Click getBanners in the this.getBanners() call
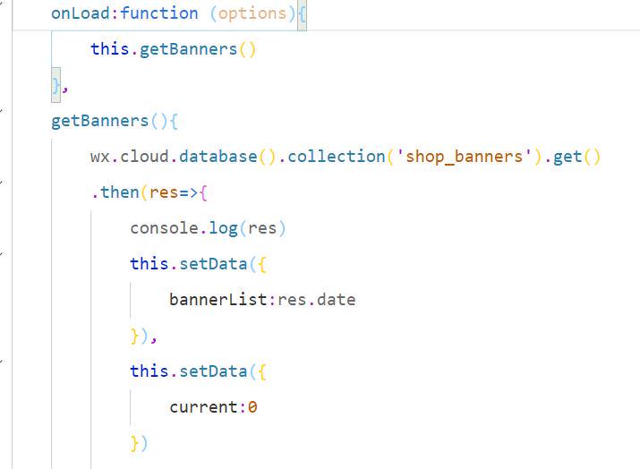 189,49
